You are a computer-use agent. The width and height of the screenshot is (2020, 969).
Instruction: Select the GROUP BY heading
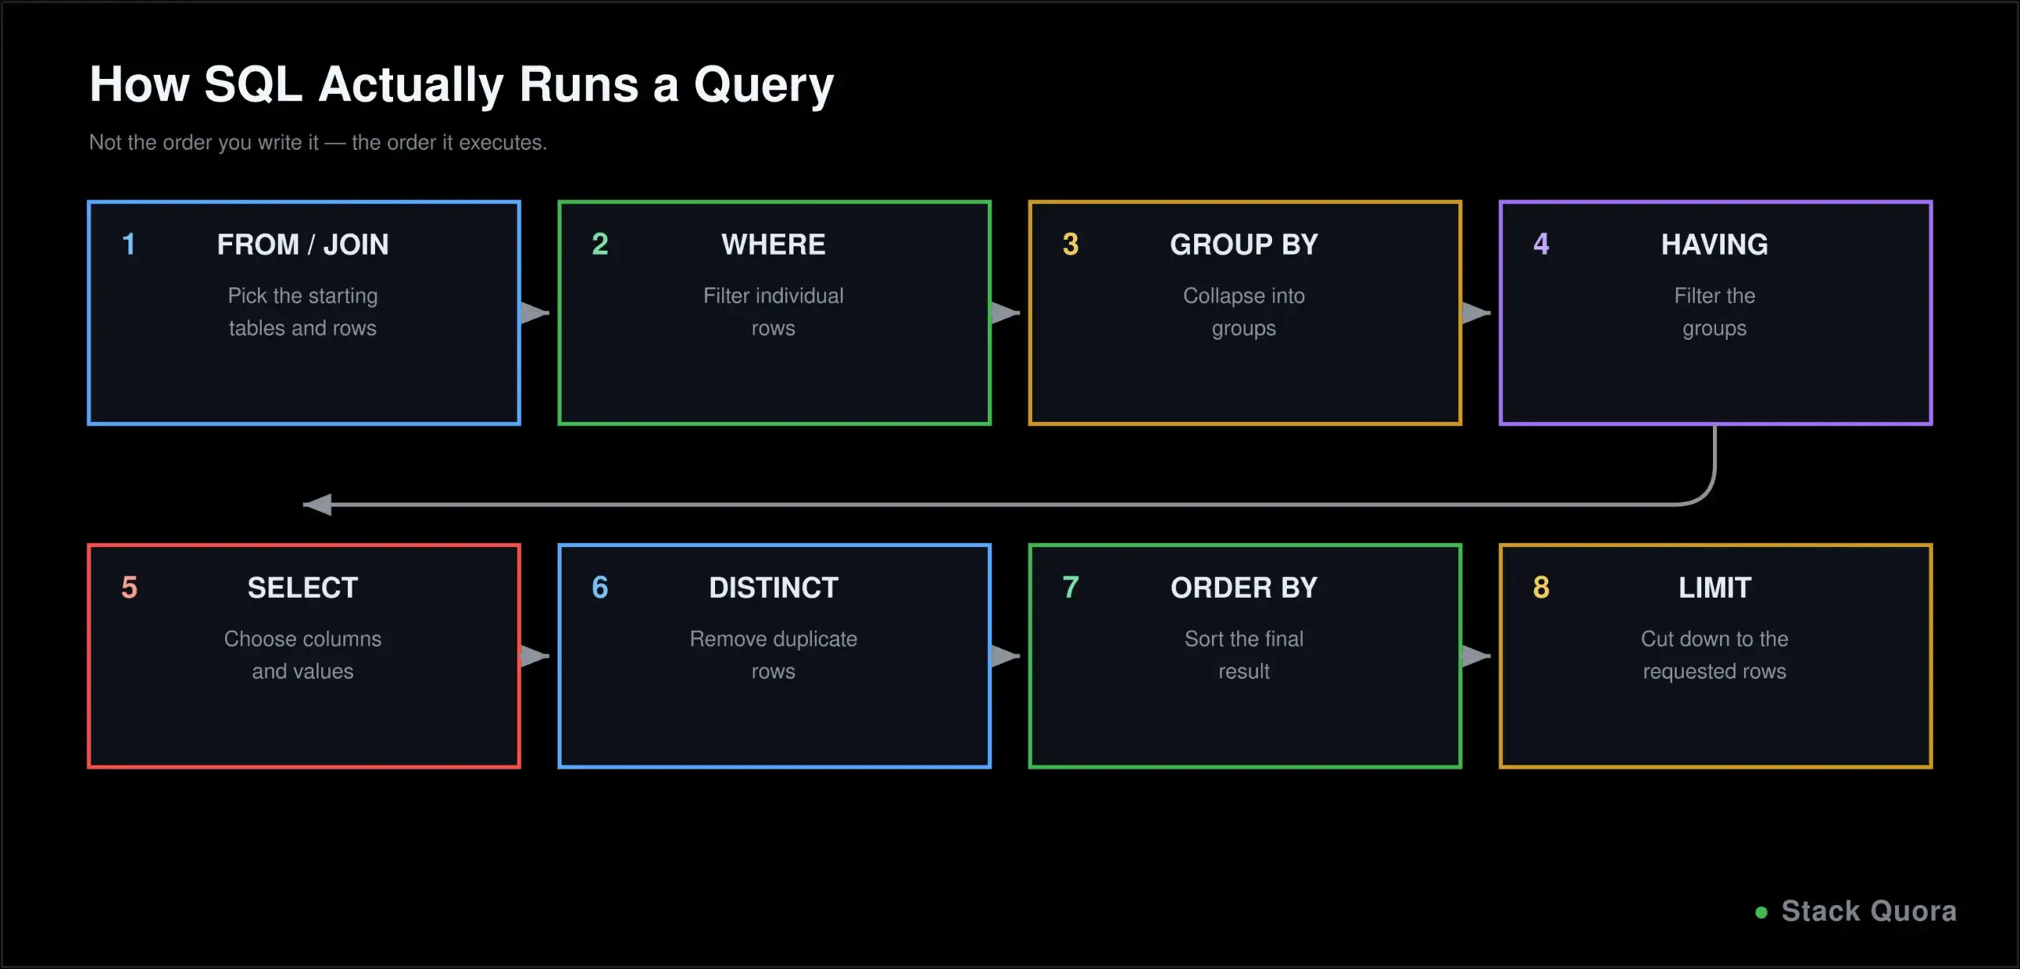[x=1244, y=244]
